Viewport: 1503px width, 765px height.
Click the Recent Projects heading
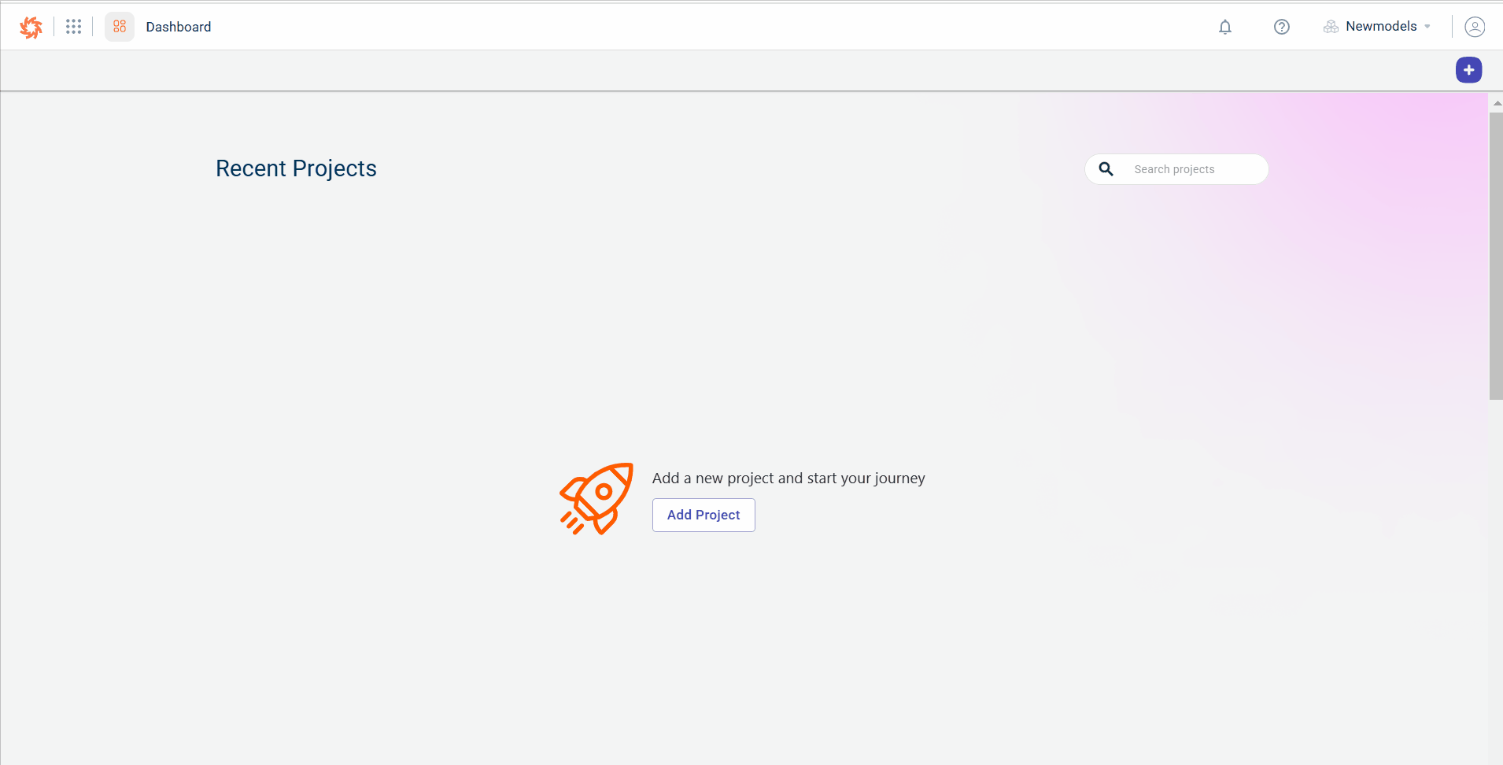coord(296,168)
